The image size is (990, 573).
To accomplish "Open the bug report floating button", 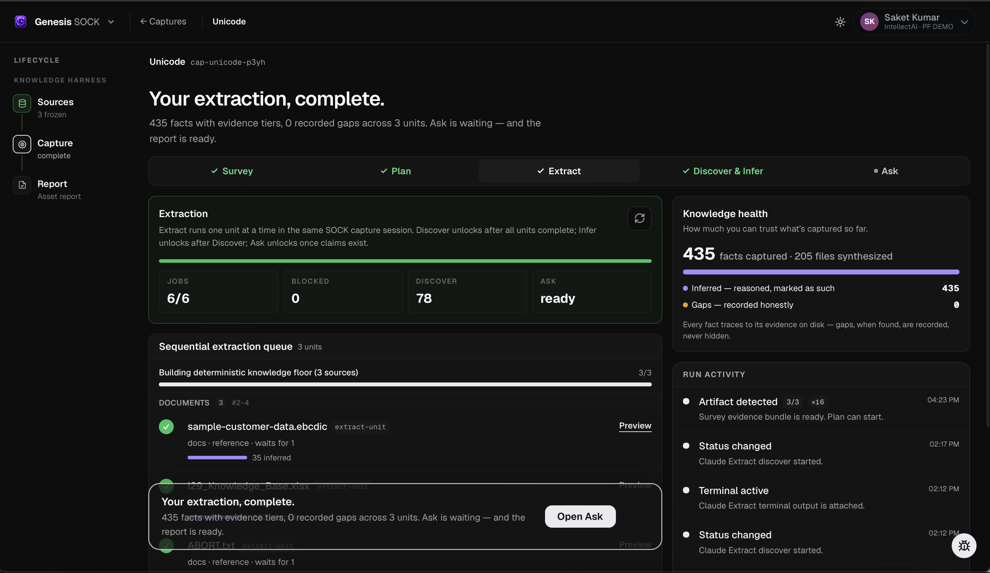I will [964, 545].
